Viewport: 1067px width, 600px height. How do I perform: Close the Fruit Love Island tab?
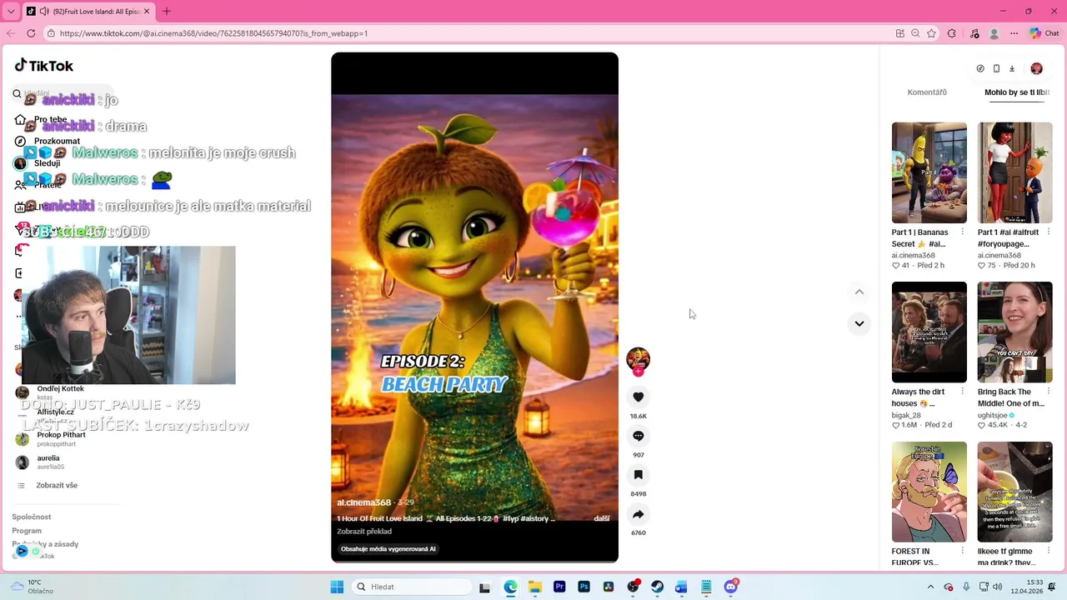[147, 12]
